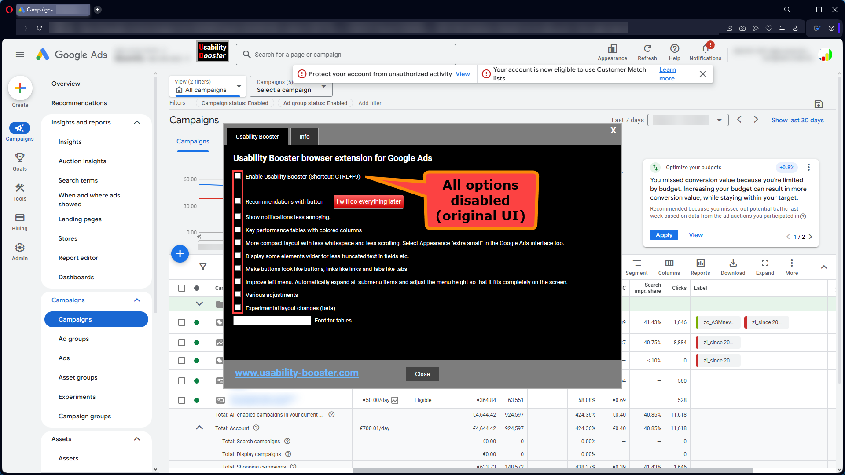Open the Tools section

[19, 191]
